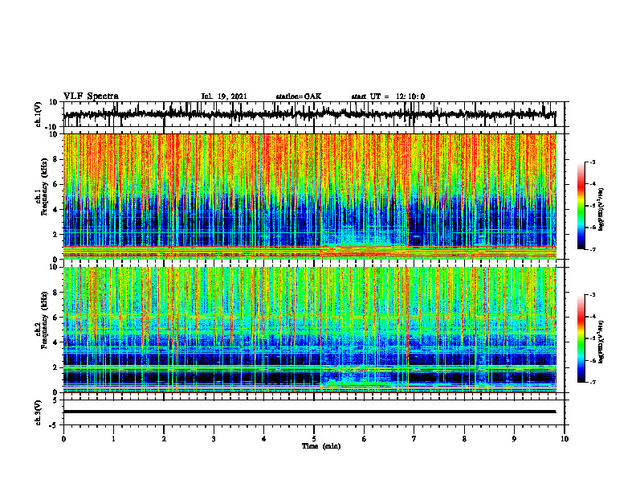This screenshot has height=492, width=636.
Task: Click the thick black ch.3 voltage trace
Action: pyautogui.click(x=309, y=412)
